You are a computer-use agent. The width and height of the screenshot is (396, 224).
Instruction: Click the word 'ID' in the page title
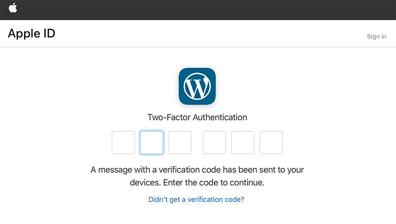(x=48, y=34)
